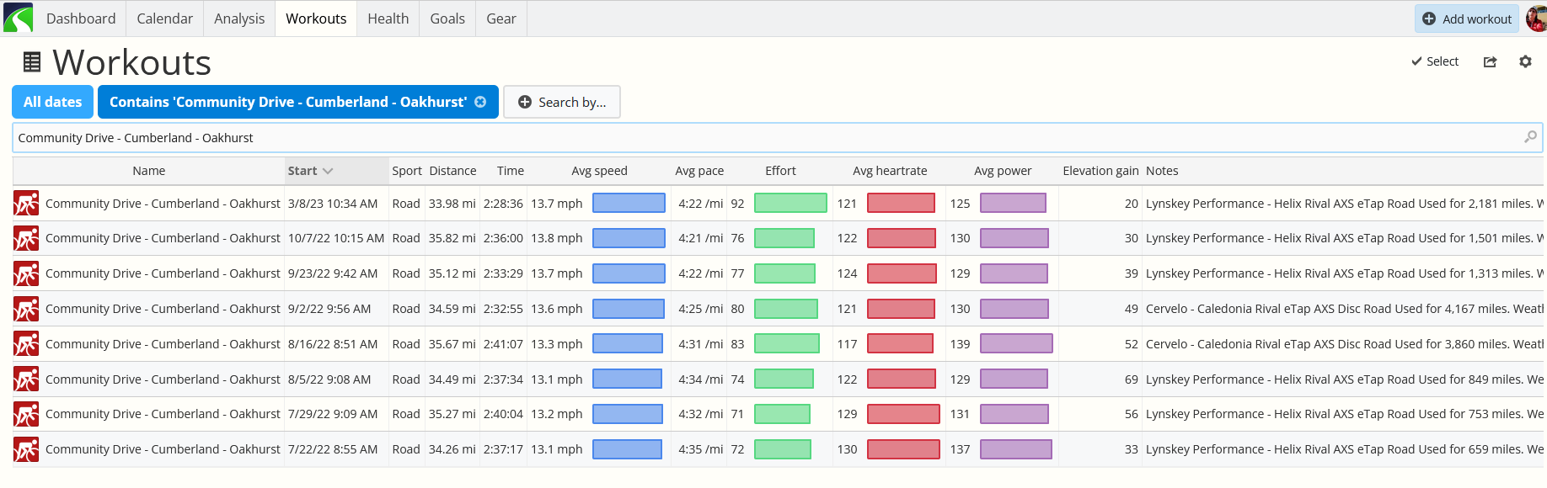This screenshot has width=1547, height=488.
Task: Toggle Select mode for workouts
Action: pyautogui.click(x=1435, y=61)
